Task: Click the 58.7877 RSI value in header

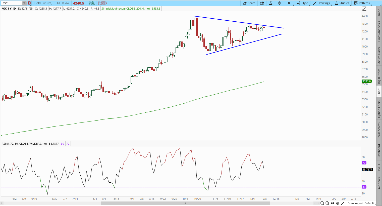Action: [x=54, y=144]
